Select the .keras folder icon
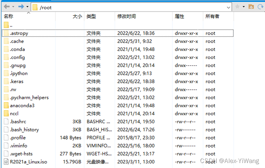Viewport: 265px width, 168px height. (x=6, y=81)
